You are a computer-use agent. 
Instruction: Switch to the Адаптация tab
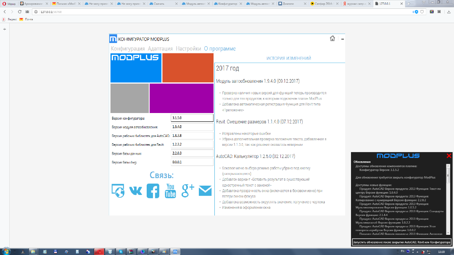[160, 49]
